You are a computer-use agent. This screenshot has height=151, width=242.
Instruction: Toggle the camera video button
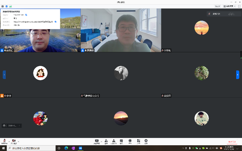coord(14,141)
